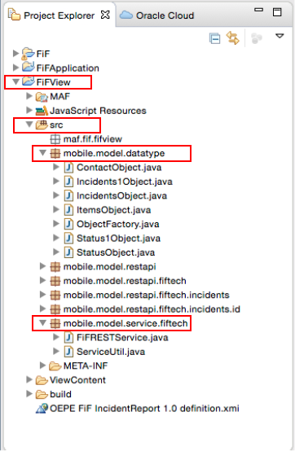Click the JavaScript Resources library icon
Viewport: 295px width, 451px height.
(x=42, y=111)
